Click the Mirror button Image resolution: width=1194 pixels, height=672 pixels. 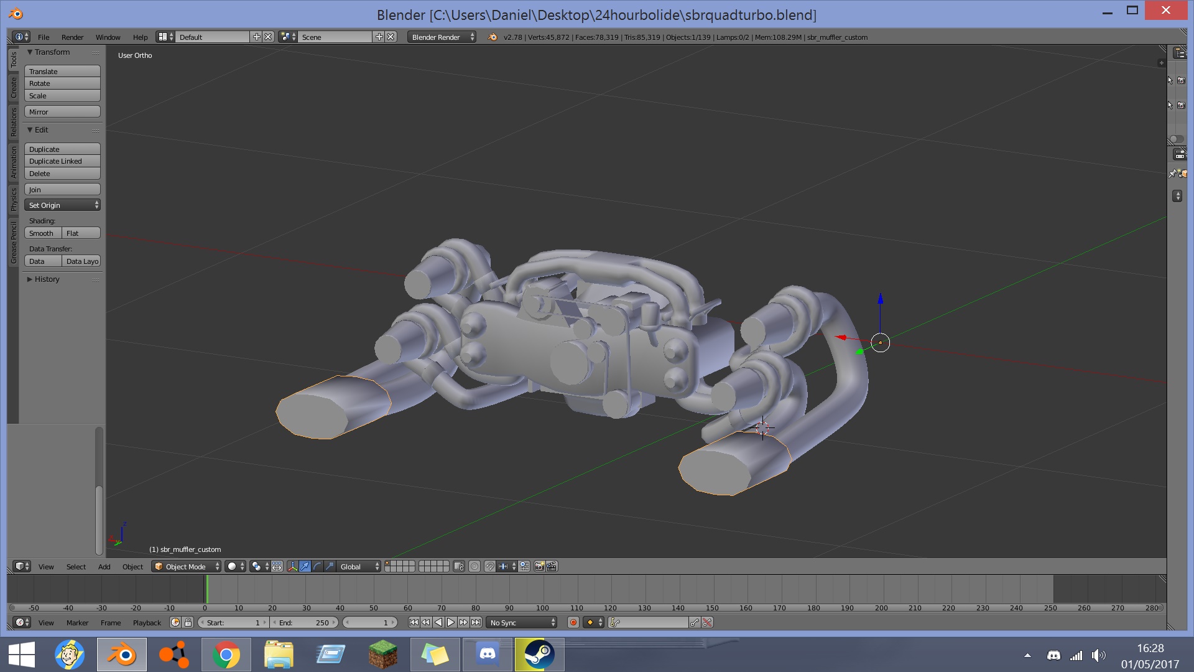click(x=62, y=111)
